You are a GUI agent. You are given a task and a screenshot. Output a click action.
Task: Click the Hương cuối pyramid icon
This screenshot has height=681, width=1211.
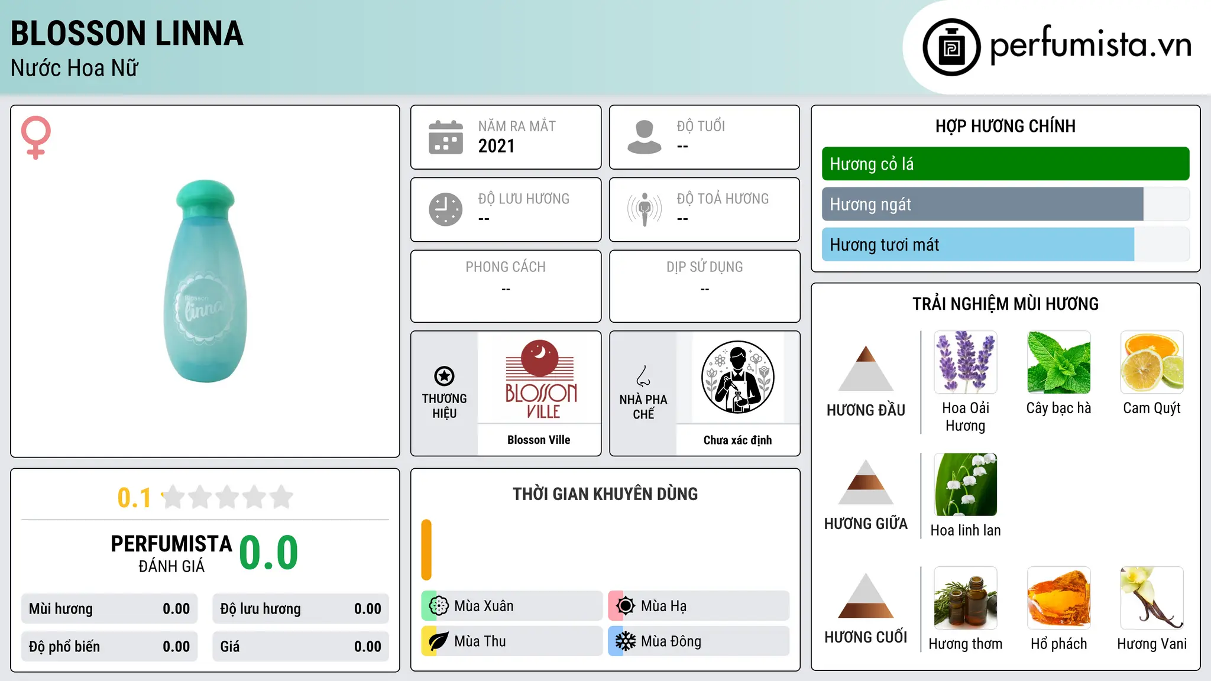click(x=866, y=595)
